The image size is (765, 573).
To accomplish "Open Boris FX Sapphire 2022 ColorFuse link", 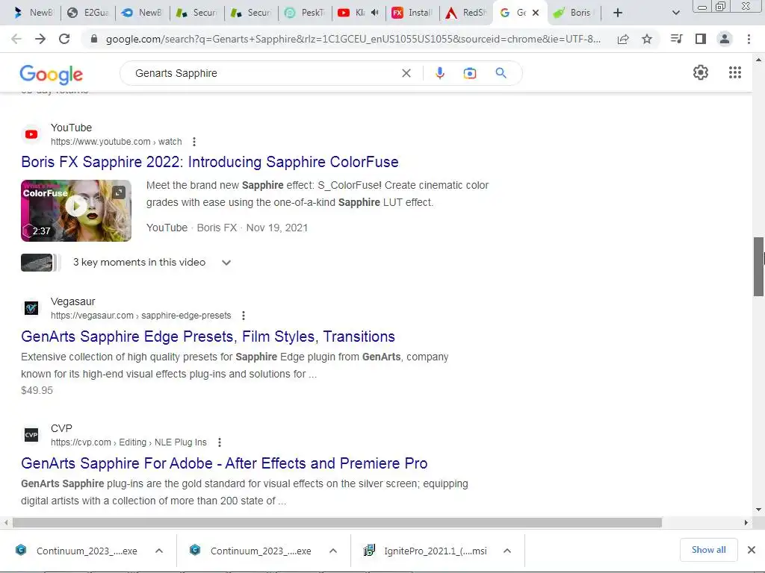I will tap(210, 162).
